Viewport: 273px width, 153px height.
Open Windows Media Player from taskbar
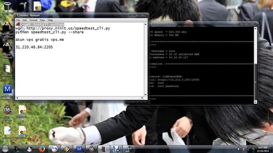[29, 149]
